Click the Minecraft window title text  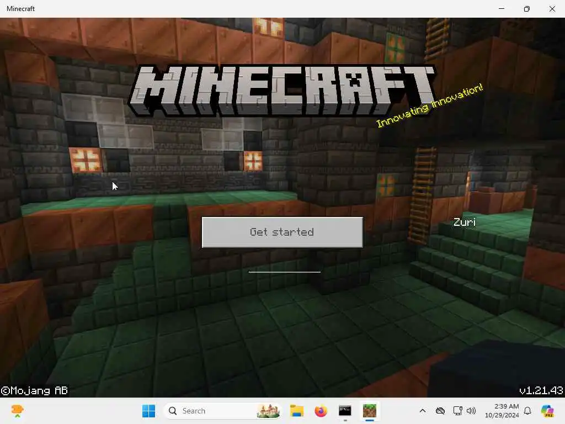pos(20,9)
